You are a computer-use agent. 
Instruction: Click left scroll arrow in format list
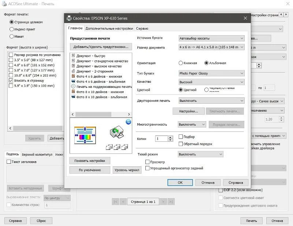[10, 128]
